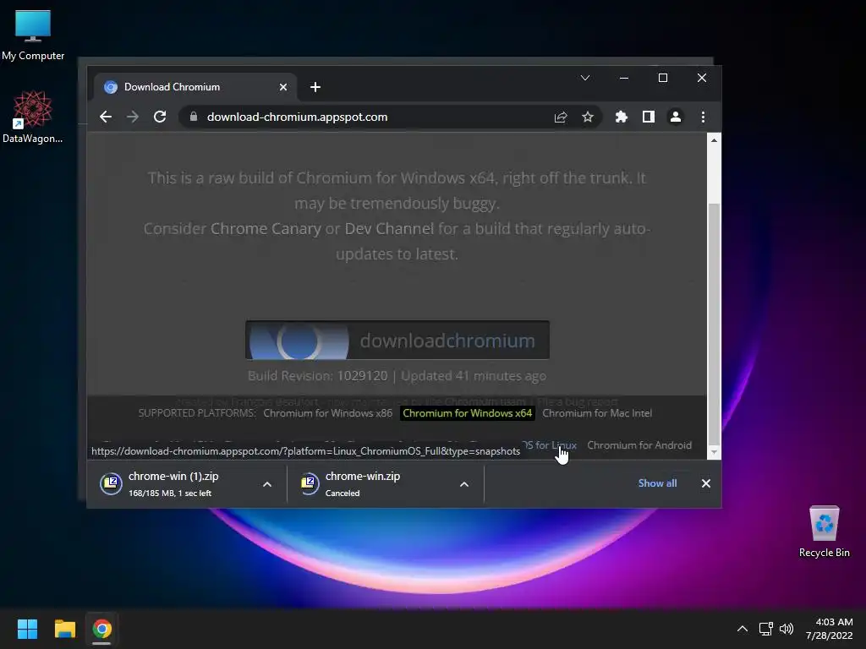The width and height of the screenshot is (866, 649).
Task: Click the vertical scrollbar thumb
Action: [714, 323]
